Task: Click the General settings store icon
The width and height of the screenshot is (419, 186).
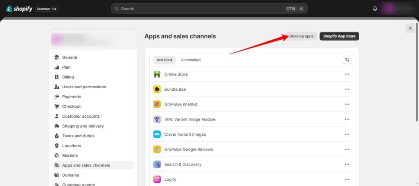Action: (56, 57)
